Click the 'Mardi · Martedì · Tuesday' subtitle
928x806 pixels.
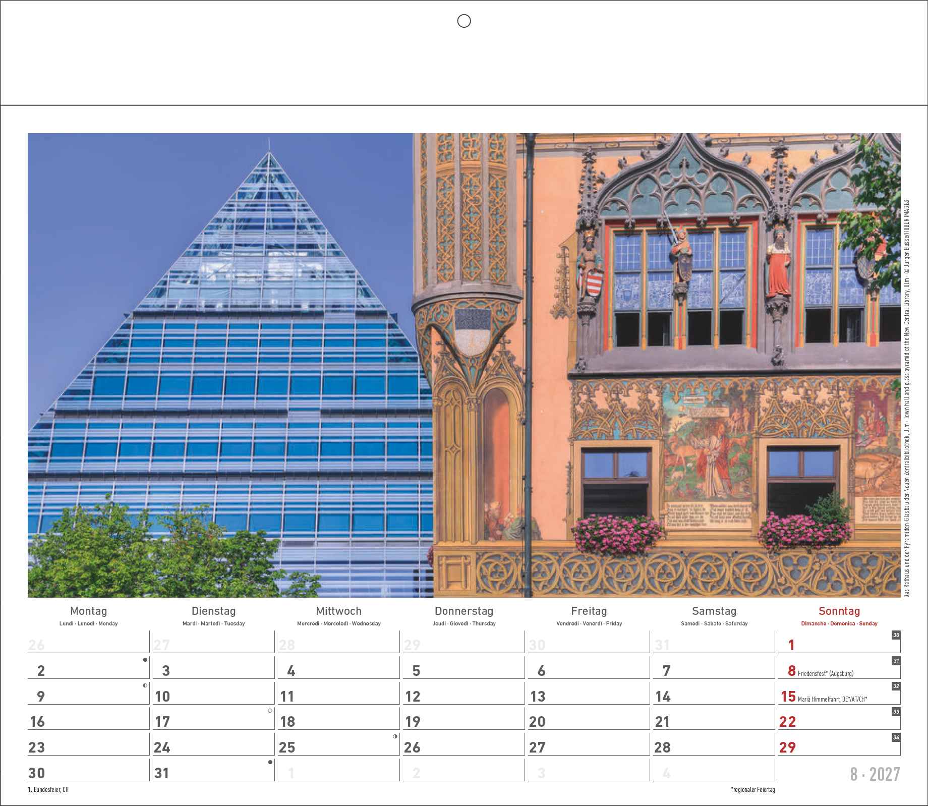pos(214,624)
